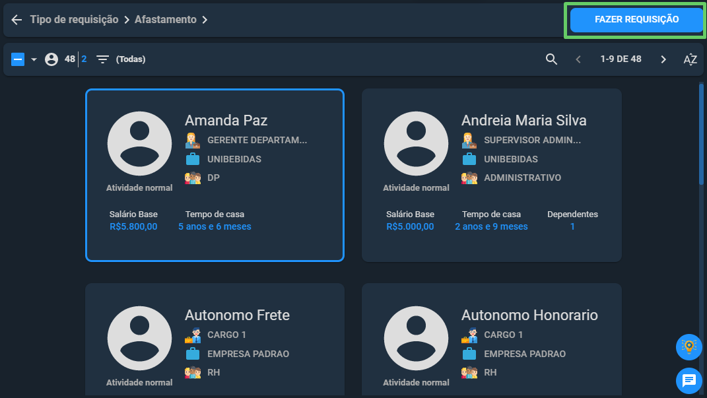Screen dimensions: 707x398
Task: Click 2 anos e 9 meses value
Action: (x=492, y=226)
